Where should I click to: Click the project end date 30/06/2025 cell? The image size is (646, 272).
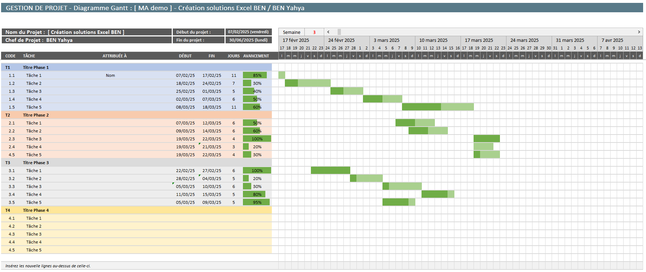248,40
